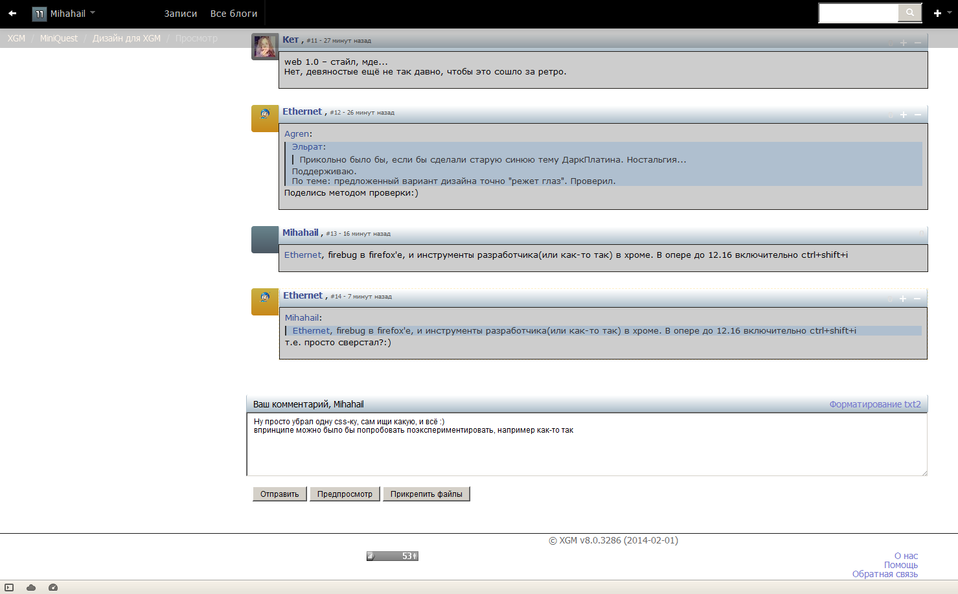Click the 'web 1.0 – стайл, мде...' text
Image resolution: width=958 pixels, height=594 pixels.
336,62
